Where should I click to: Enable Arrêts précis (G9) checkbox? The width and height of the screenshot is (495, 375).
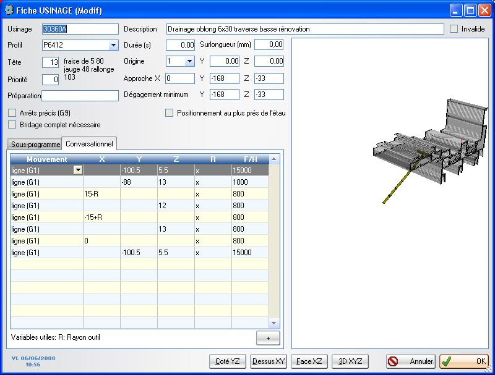tap(12, 113)
